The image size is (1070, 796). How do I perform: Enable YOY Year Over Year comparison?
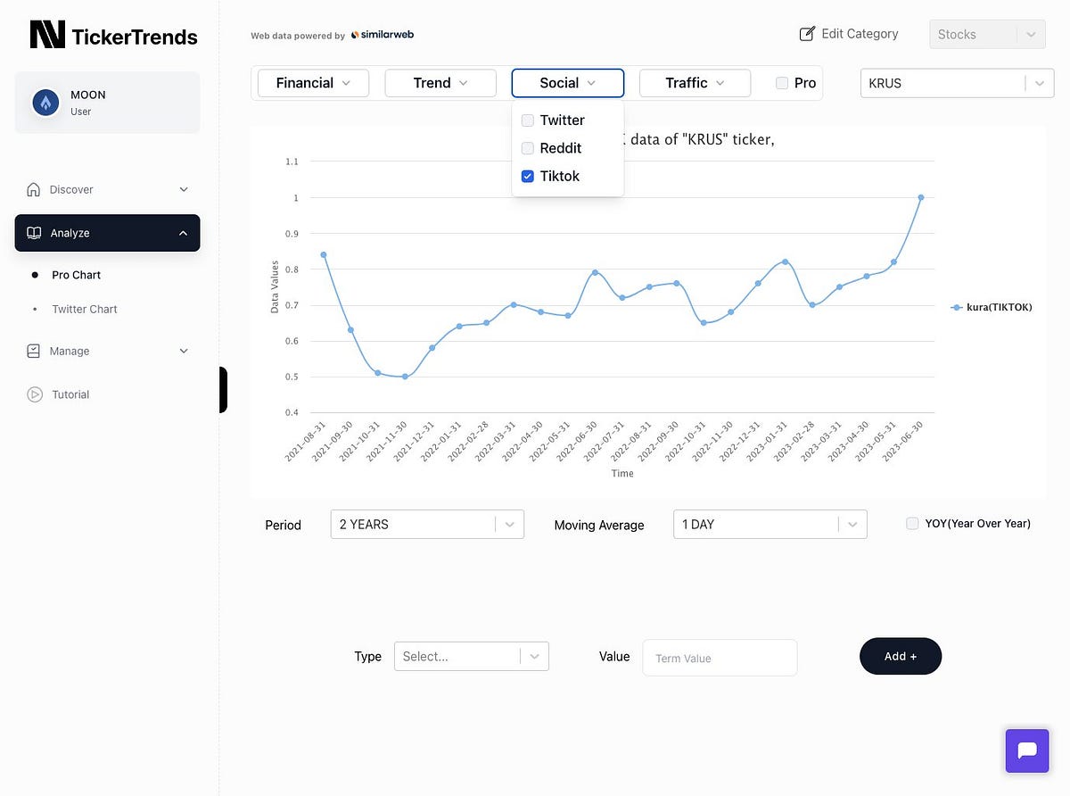click(912, 523)
